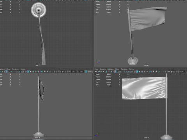The height and width of the screenshot is (140, 187).
Task: Click Gamma icon in front view toolbar
Action: pos(78,72)
